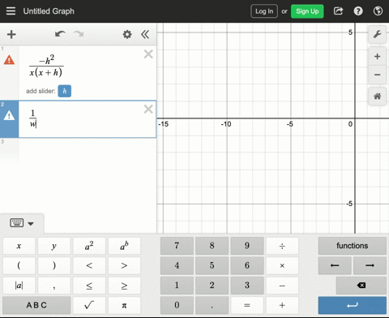Click into expression 1 formula
Image resolution: width=389 pixels, height=318 pixels.
(46, 66)
